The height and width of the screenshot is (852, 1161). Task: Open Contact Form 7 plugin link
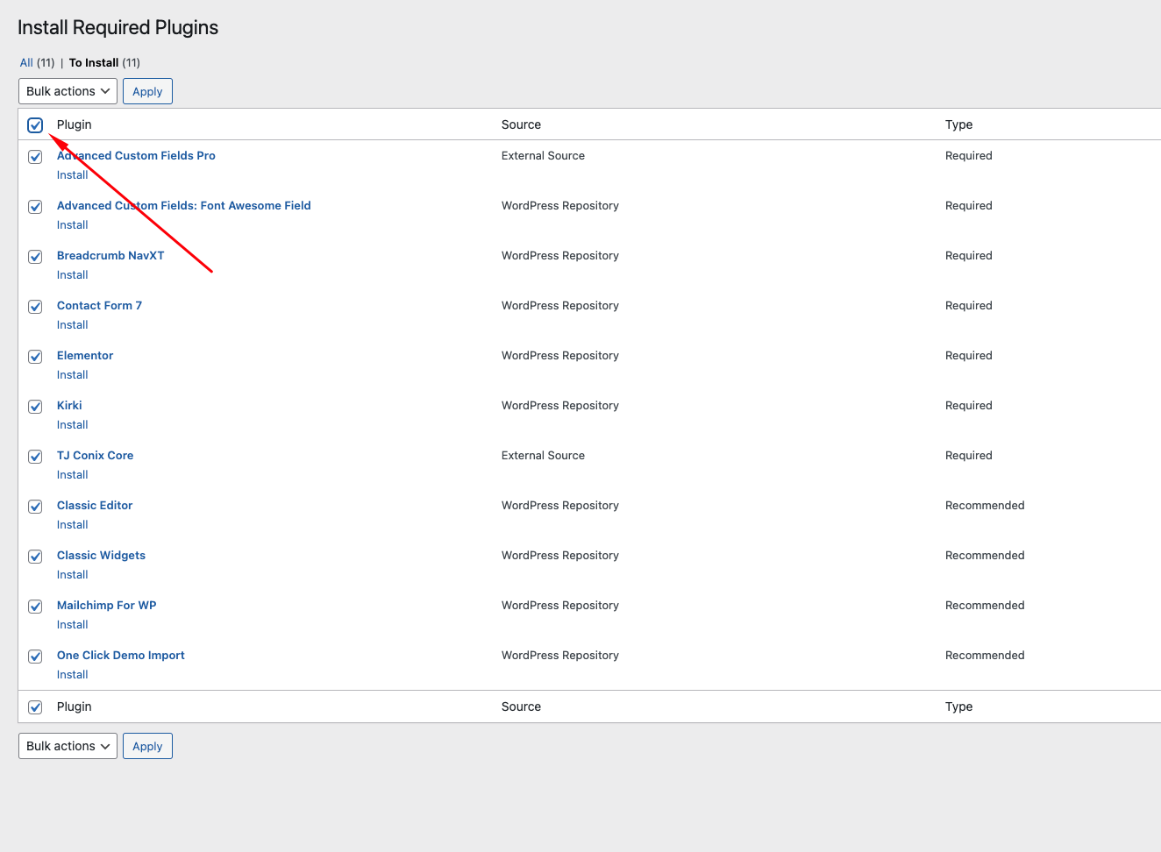coord(99,305)
